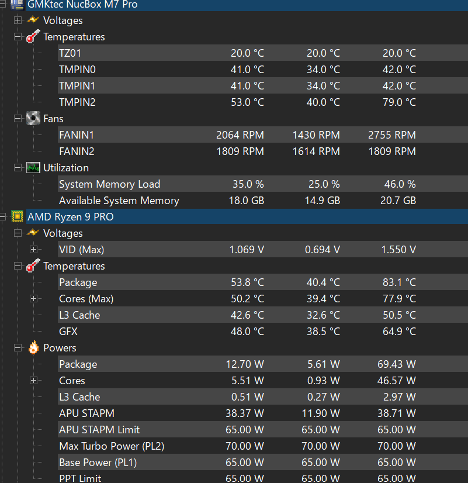Select the Package label reading 12.70 W
Viewport: 468px width, 483px height.
(x=78, y=364)
